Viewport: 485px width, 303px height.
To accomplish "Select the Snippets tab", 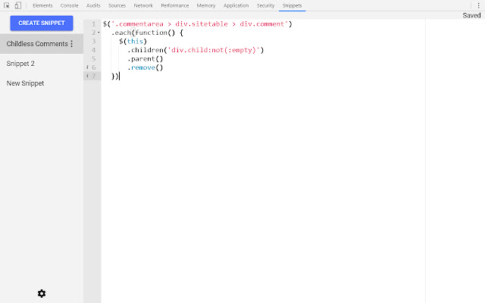I will (x=292, y=5).
